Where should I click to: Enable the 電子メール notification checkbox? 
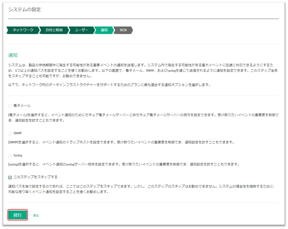tap(10, 106)
